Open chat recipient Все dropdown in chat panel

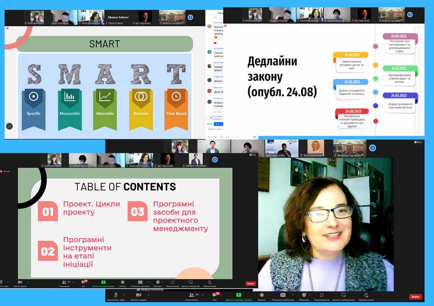[219, 124]
